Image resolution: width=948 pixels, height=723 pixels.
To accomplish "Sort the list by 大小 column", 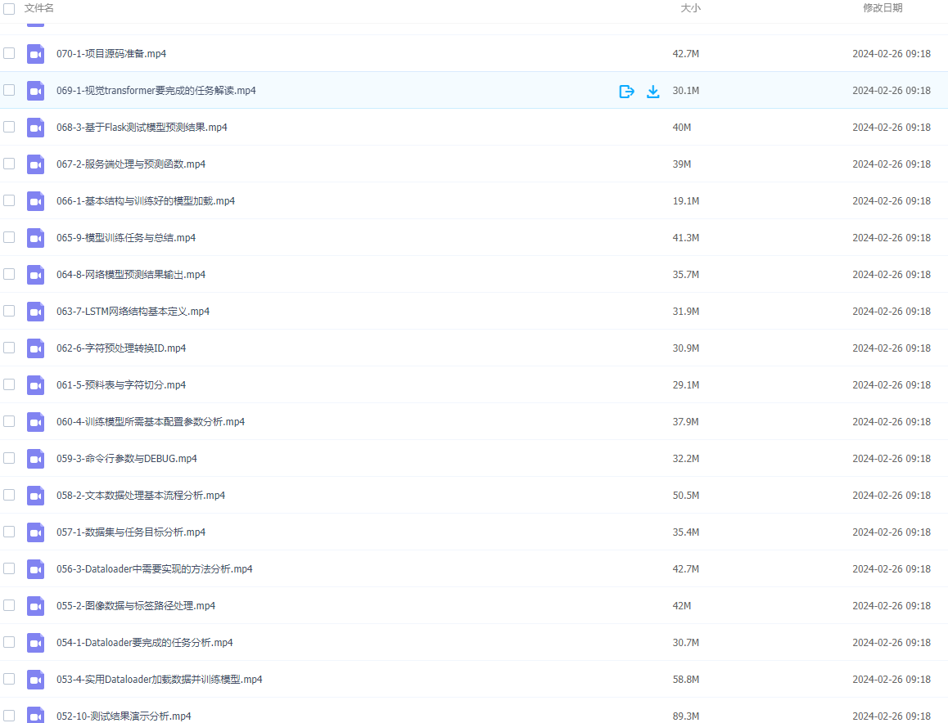I will click(x=690, y=8).
